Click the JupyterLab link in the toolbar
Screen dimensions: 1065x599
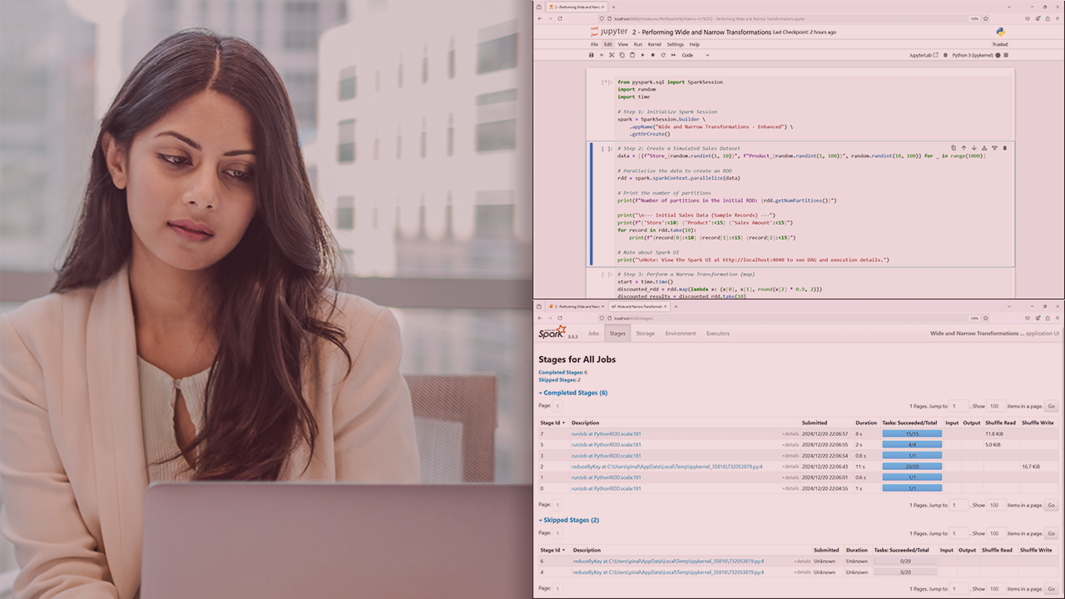click(x=923, y=55)
